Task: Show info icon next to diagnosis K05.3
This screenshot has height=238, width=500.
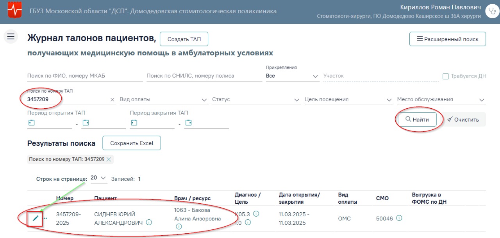Action: point(256,214)
